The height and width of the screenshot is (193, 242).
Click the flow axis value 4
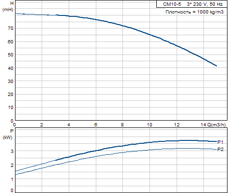pyautogui.click(x=69, y=125)
